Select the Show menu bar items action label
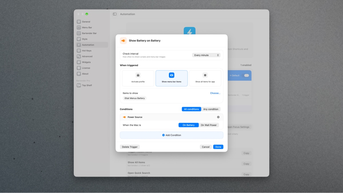The width and height of the screenshot is (343, 193). 171,82
